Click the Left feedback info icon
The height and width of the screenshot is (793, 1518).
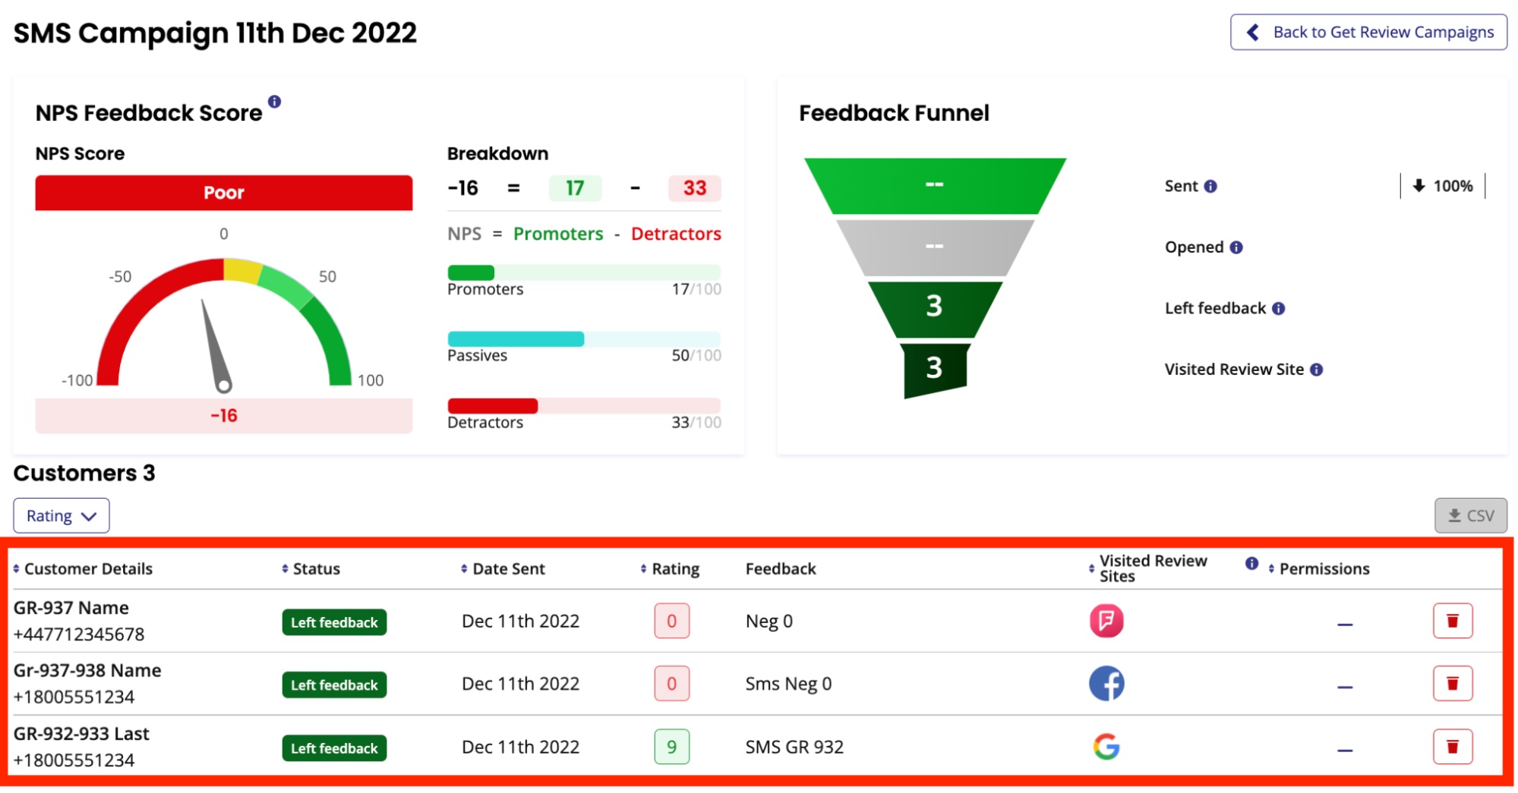(1279, 309)
